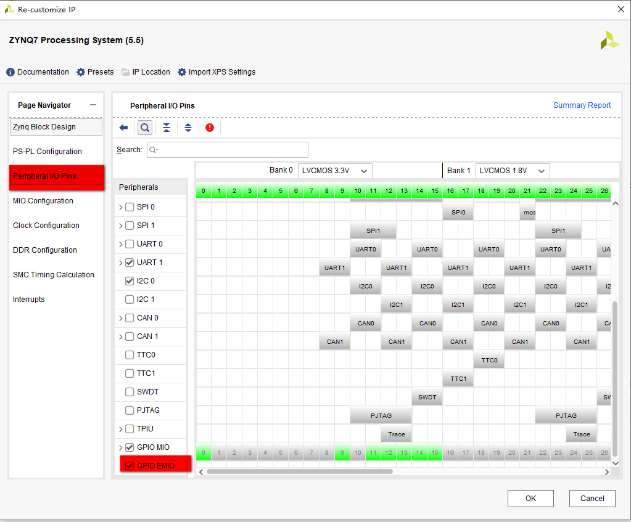Viewport: 631px width, 522px height.
Task: Enable the SPI 0 checkbox
Action: coord(130,207)
